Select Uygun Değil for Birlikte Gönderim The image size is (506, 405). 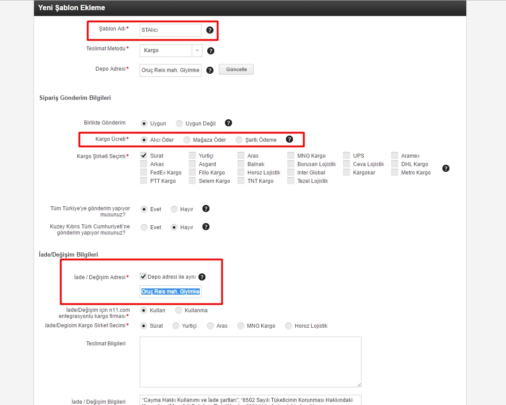[179, 124]
